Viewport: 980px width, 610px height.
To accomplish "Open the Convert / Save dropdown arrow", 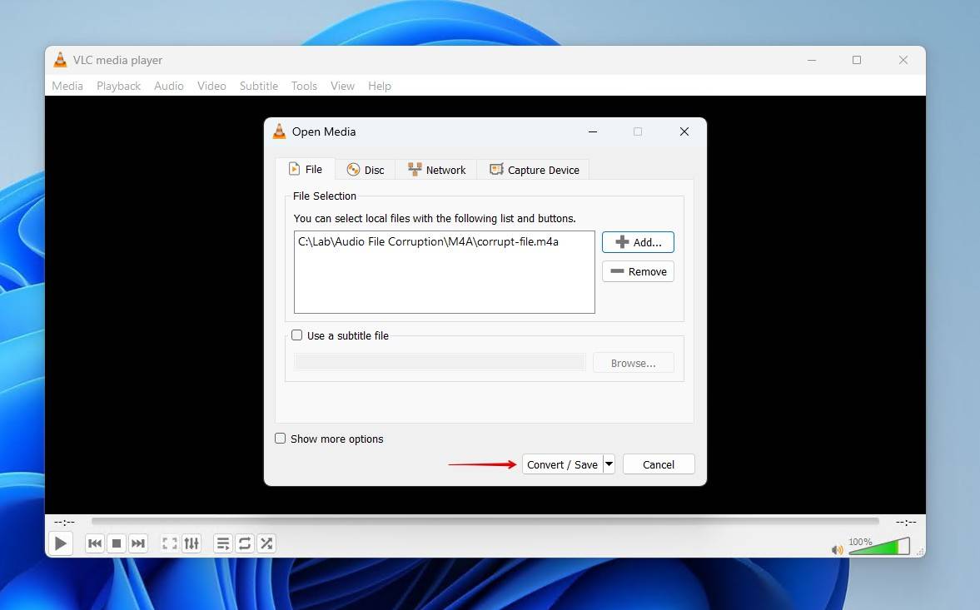I will [x=609, y=464].
